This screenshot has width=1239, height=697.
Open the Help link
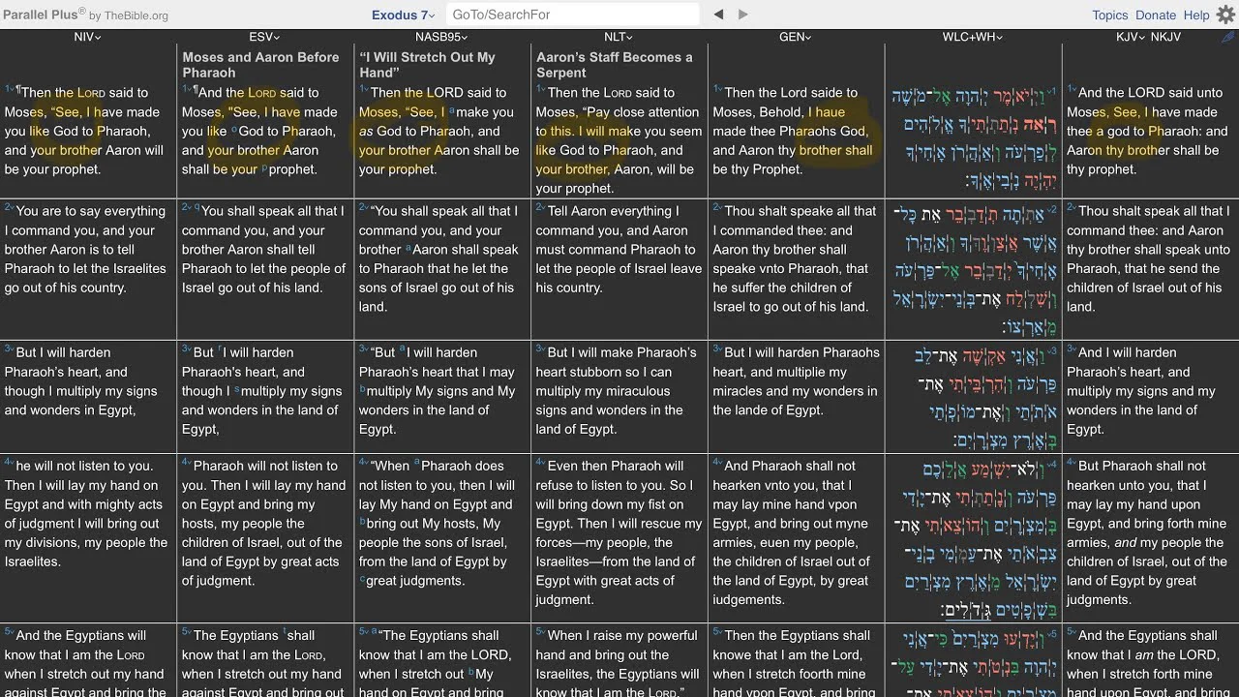1196,15
